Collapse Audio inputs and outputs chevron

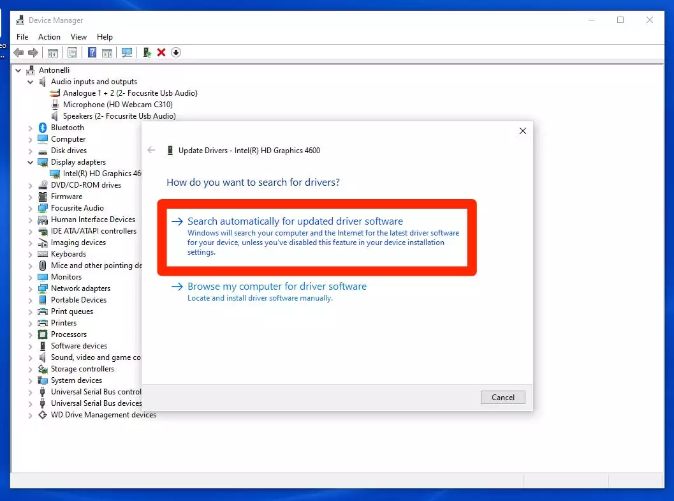tap(30, 82)
